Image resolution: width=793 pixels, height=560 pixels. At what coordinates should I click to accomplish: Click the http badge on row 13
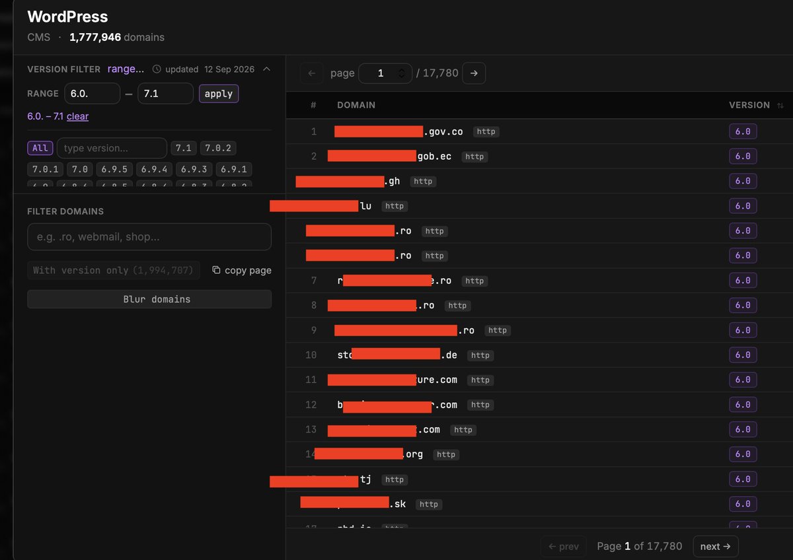pyautogui.click(x=463, y=430)
